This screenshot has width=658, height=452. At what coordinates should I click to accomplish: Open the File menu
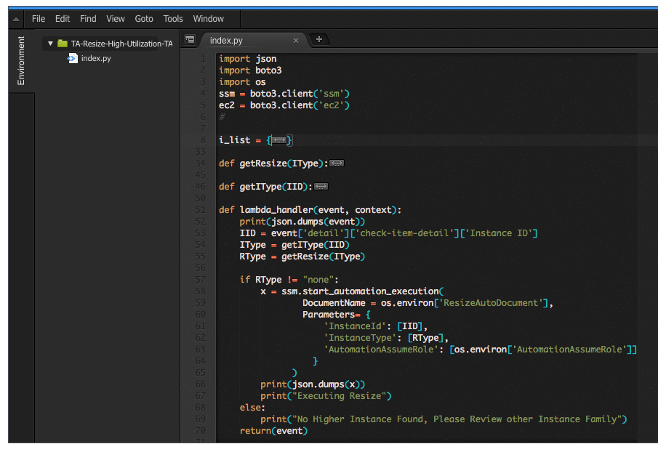[39, 19]
